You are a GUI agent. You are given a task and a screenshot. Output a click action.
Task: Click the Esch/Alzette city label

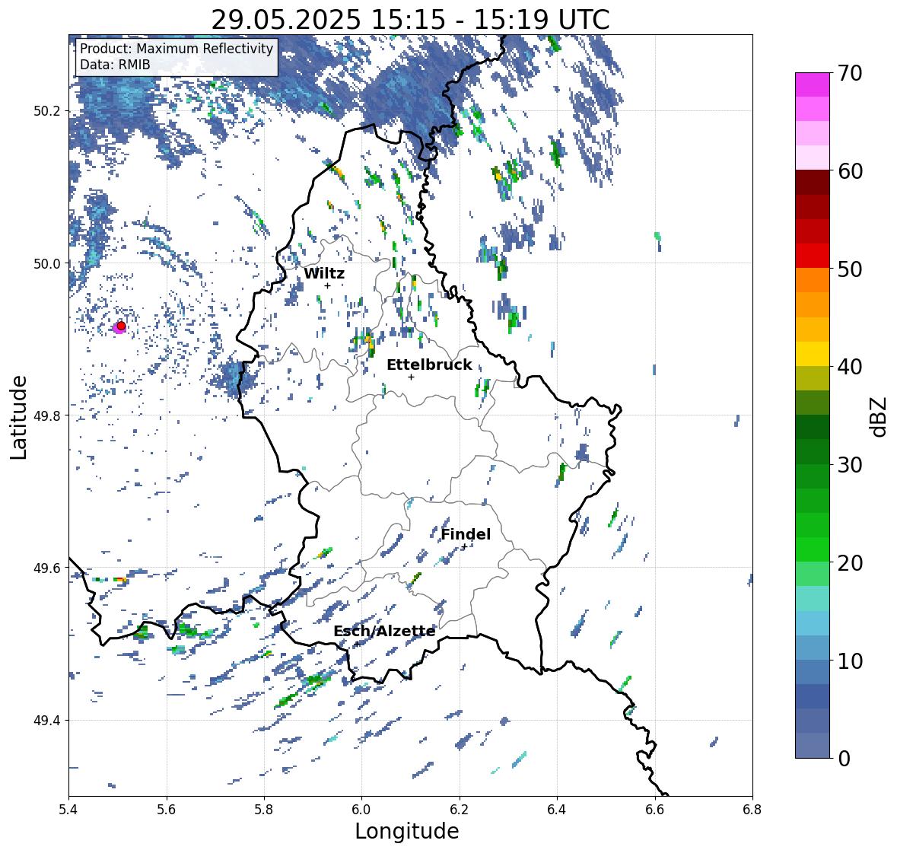(384, 631)
